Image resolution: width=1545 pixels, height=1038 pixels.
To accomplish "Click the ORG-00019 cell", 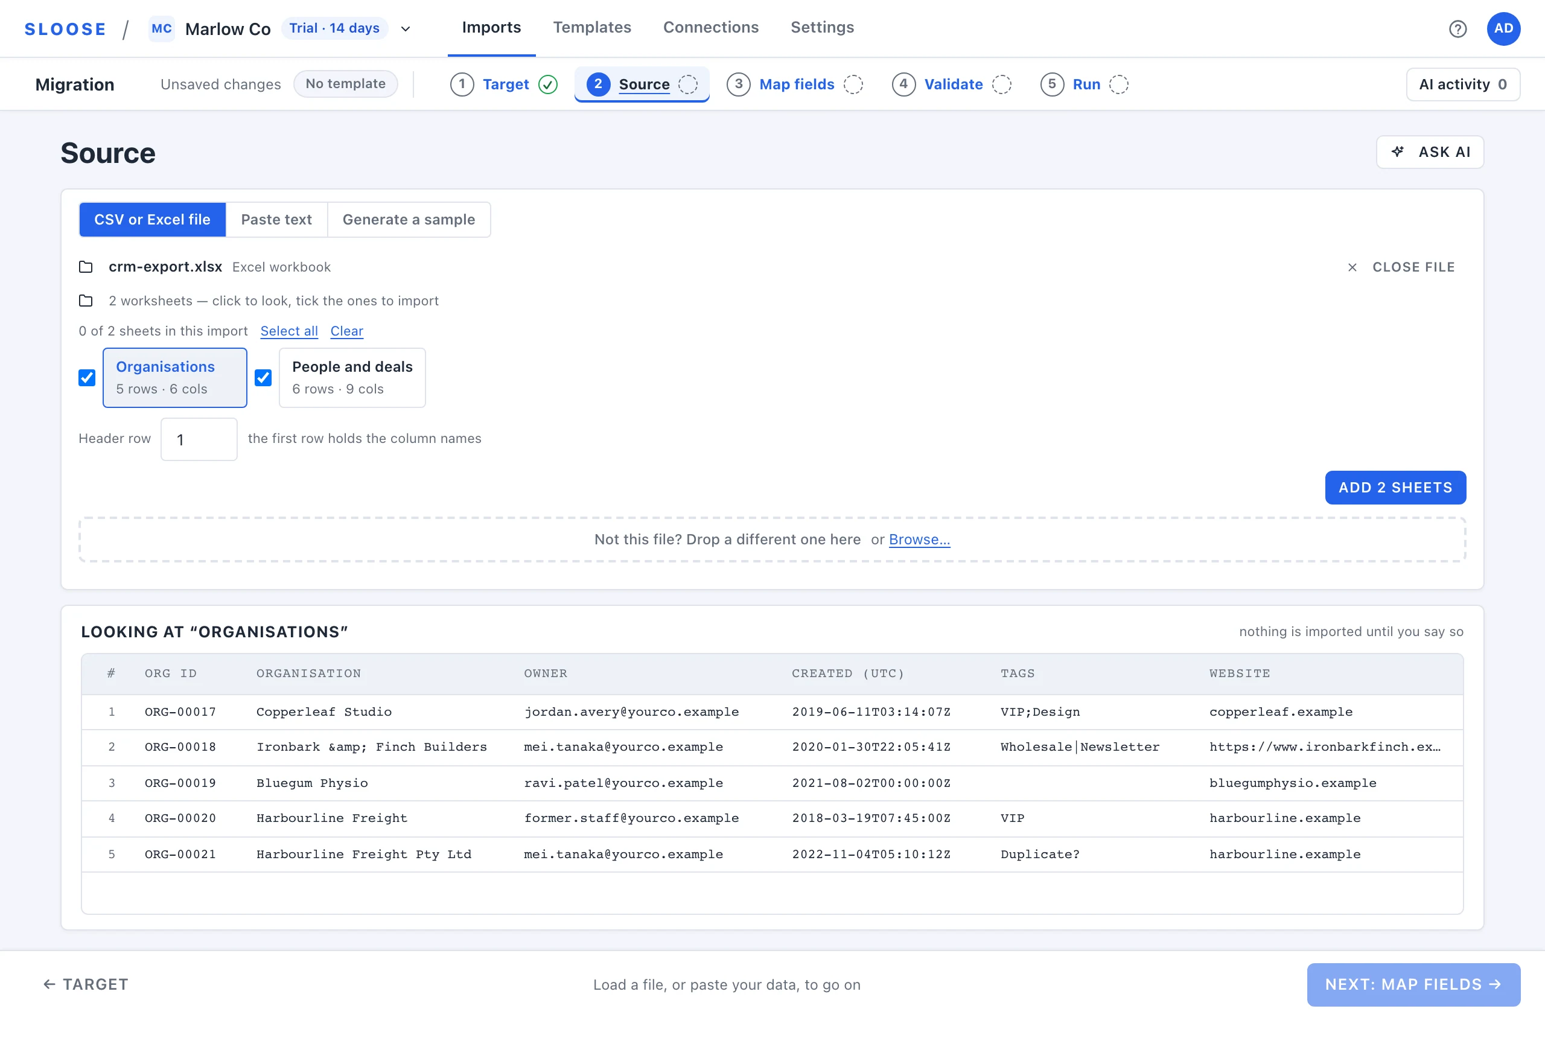I will (180, 783).
